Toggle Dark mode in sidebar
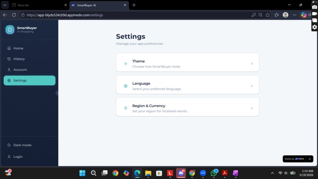The image size is (318, 179). tap(30, 145)
